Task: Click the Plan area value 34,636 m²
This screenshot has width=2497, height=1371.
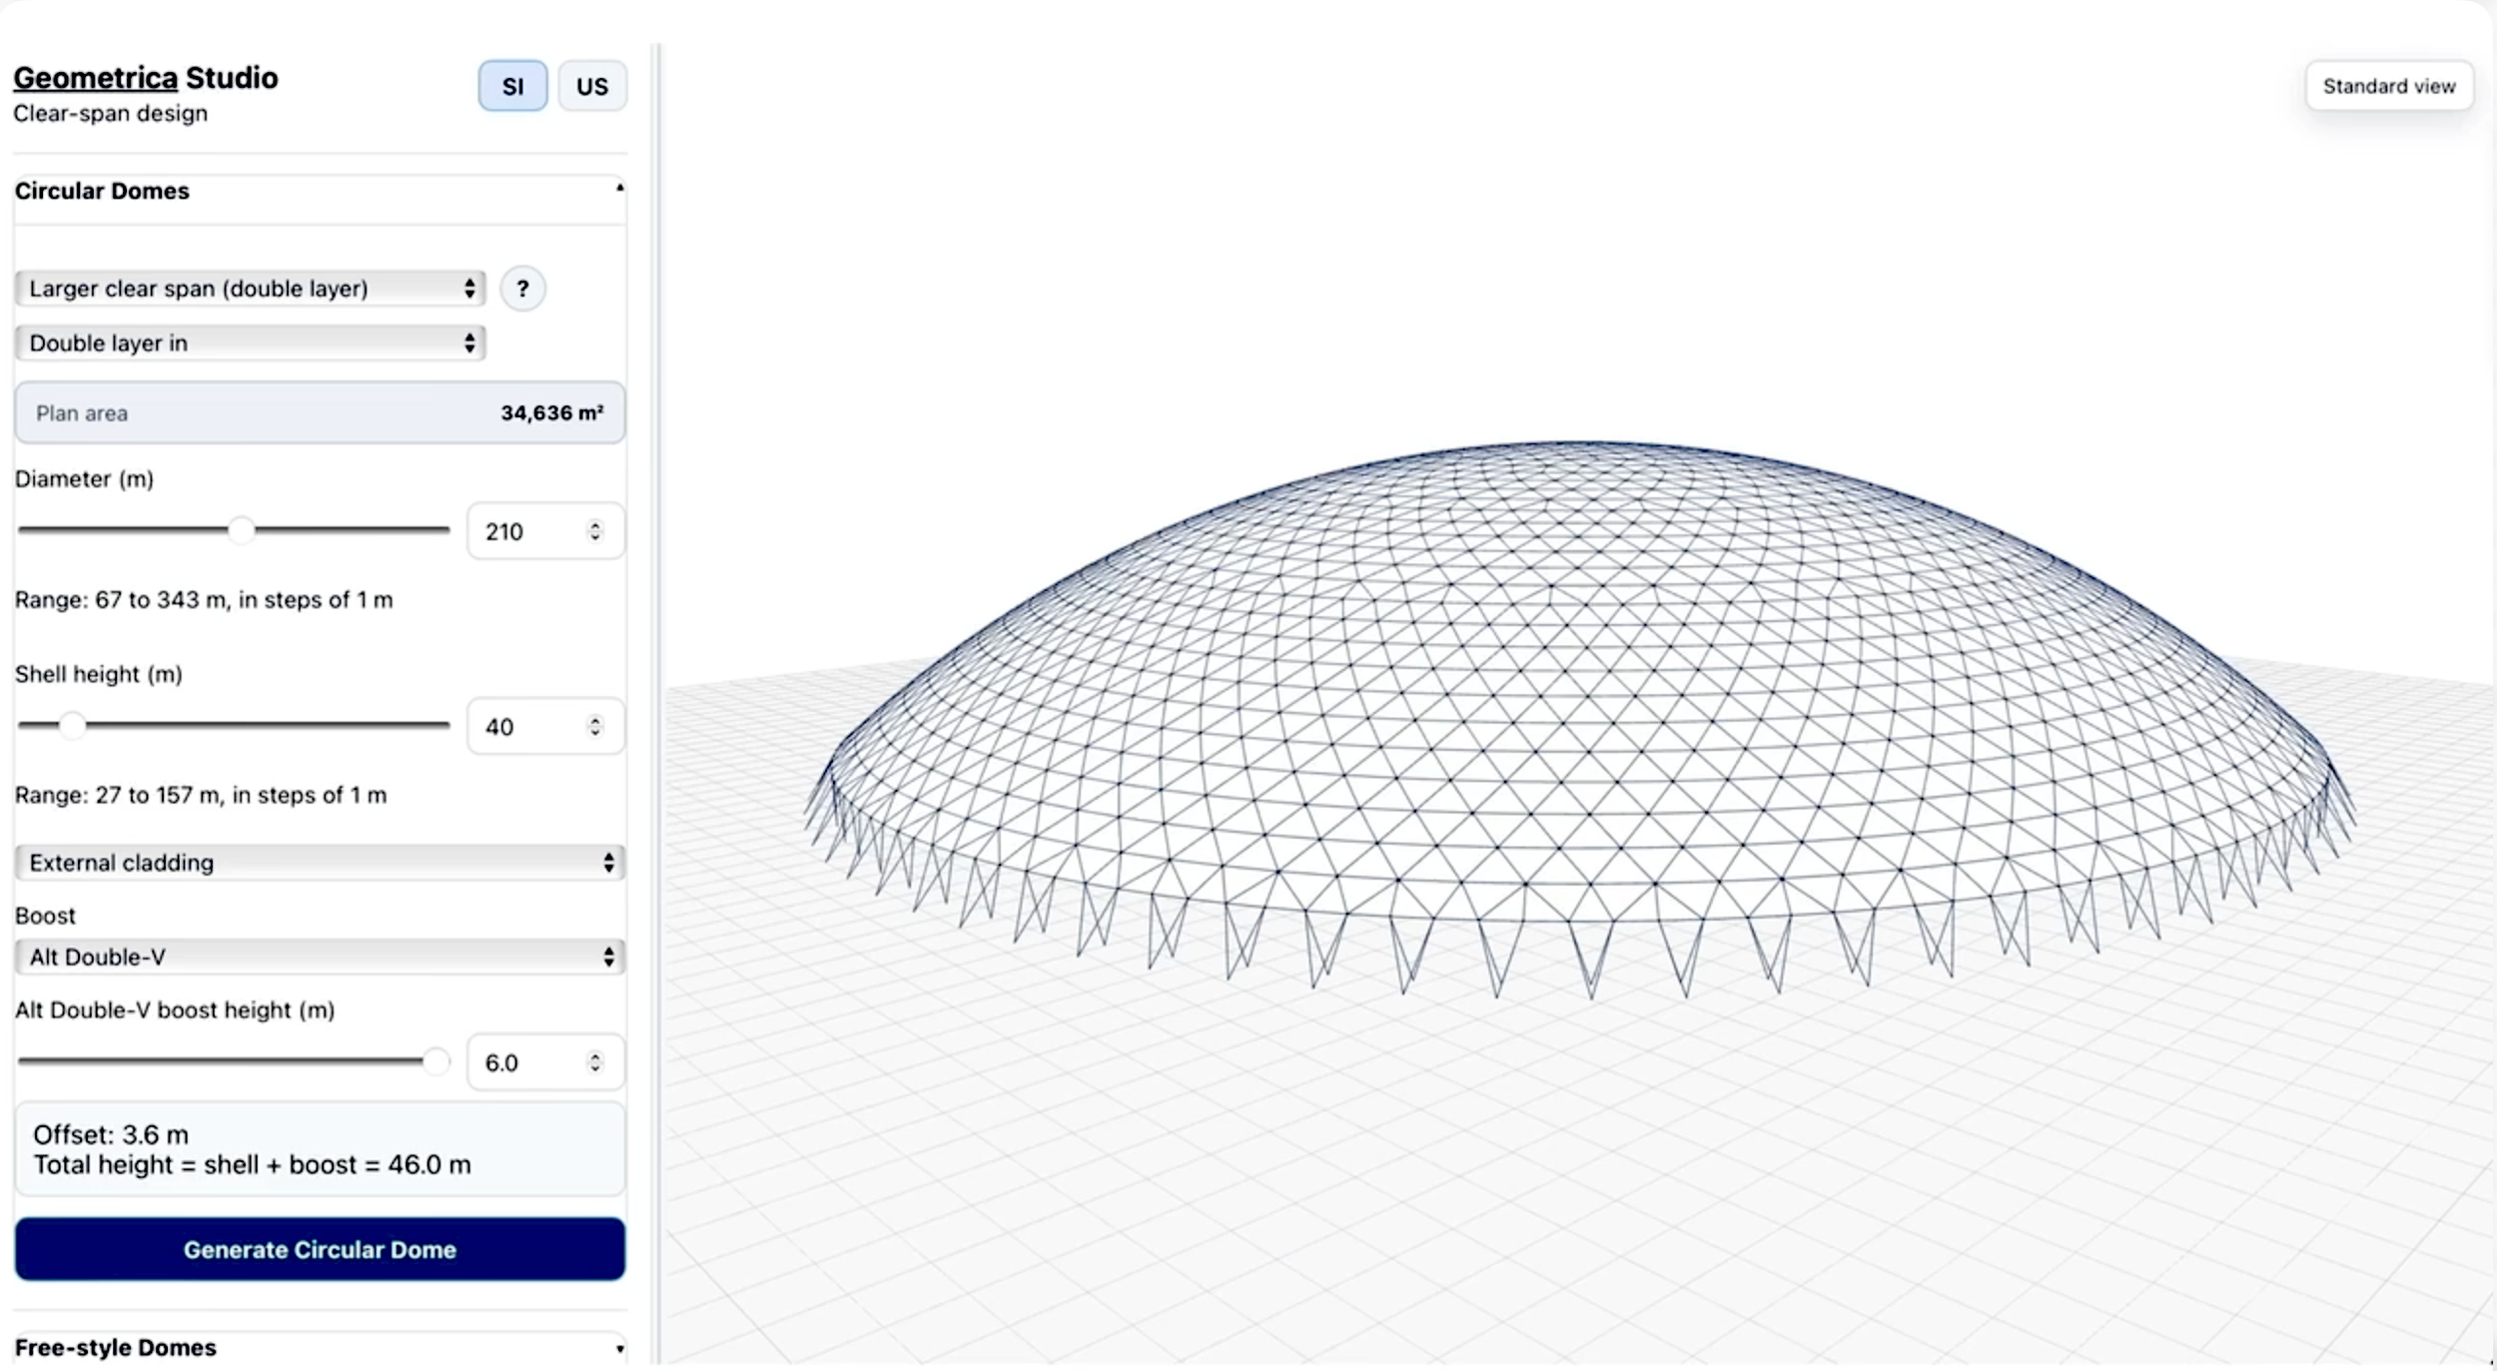Action: pos(552,413)
